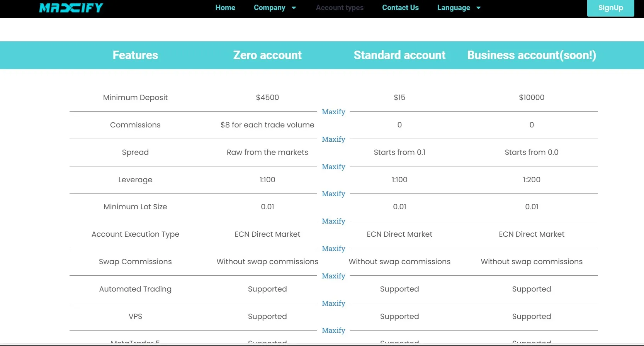This screenshot has height=346, width=644.
Task: Select the Leverage row label
Action: coord(135,180)
